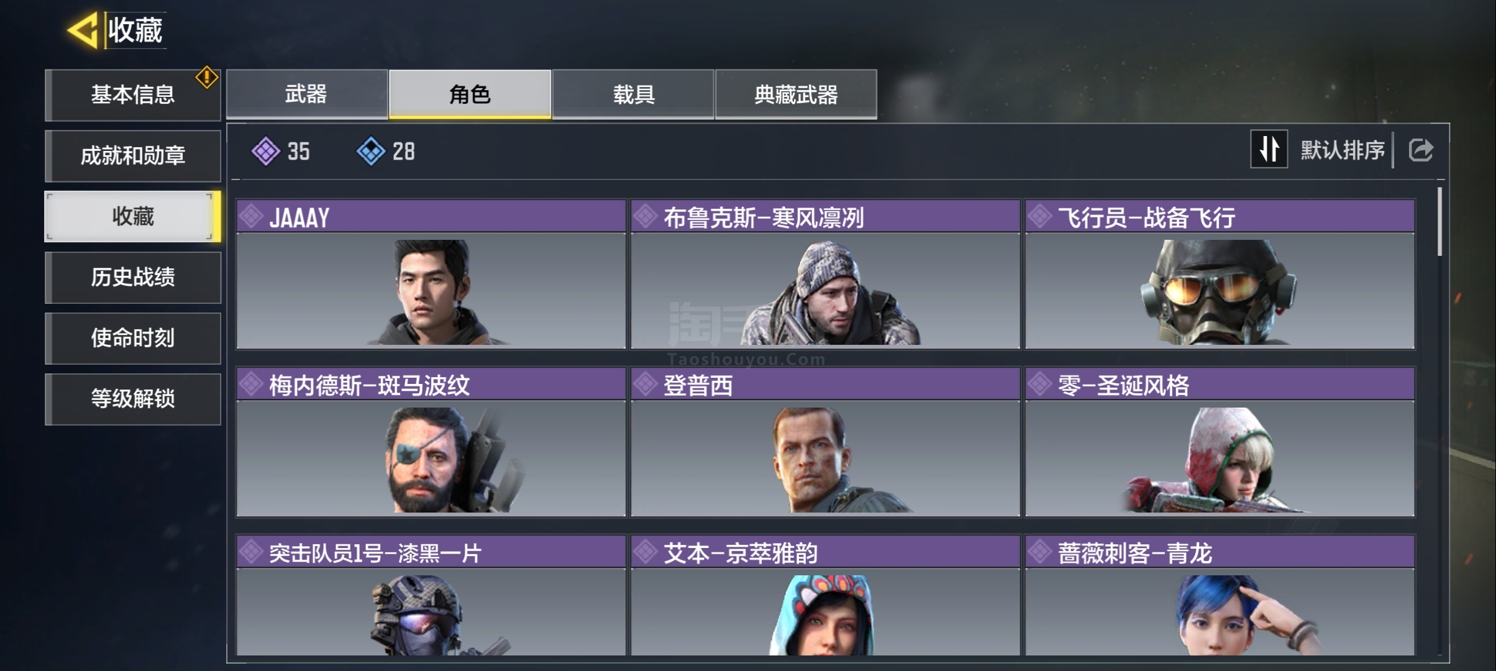Select the 零-圣诞风格 character card
This screenshot has height=671, width=1496.
point(1220,442)
